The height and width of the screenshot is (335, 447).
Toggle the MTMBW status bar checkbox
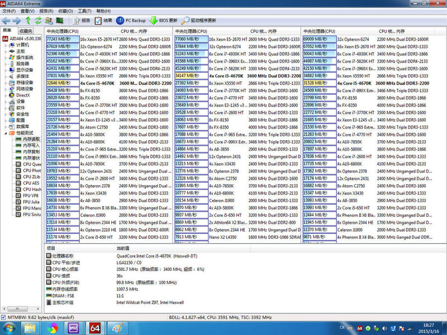click(x=4, y=318)
